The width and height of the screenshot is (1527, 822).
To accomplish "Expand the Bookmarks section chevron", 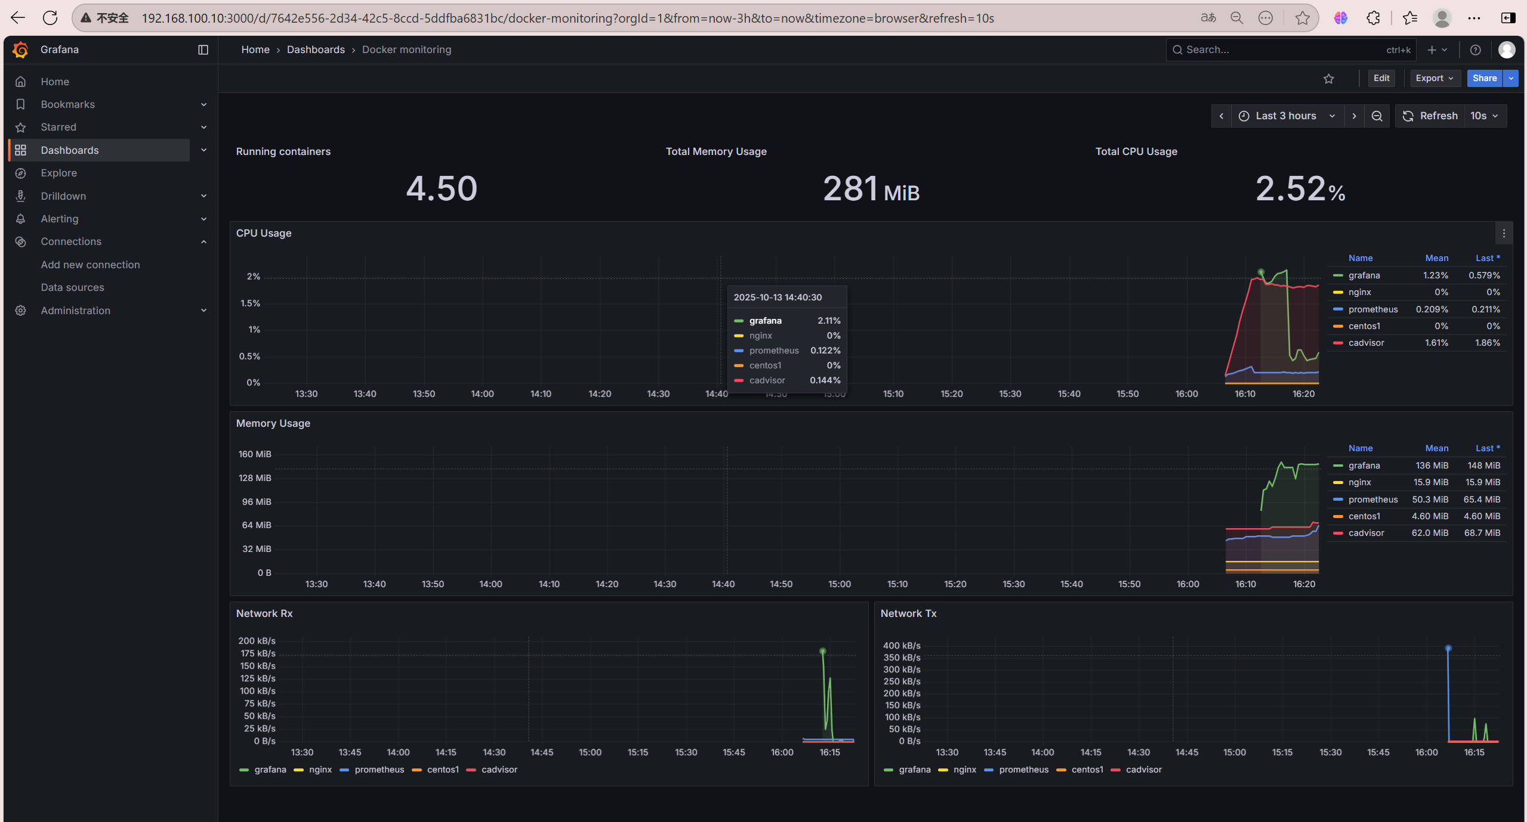I will click(203, 104).
